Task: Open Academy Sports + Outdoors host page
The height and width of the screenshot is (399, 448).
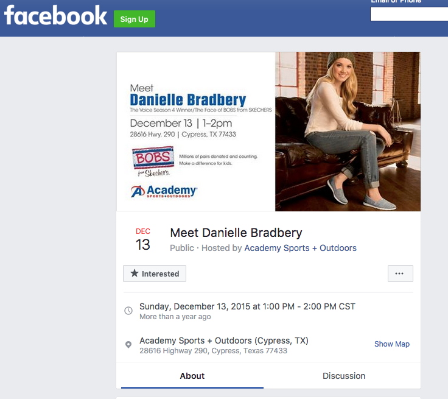Action: (300, 248)
